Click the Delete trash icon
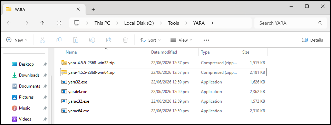This screenshot has height=125, width=331. click(125, 40)
